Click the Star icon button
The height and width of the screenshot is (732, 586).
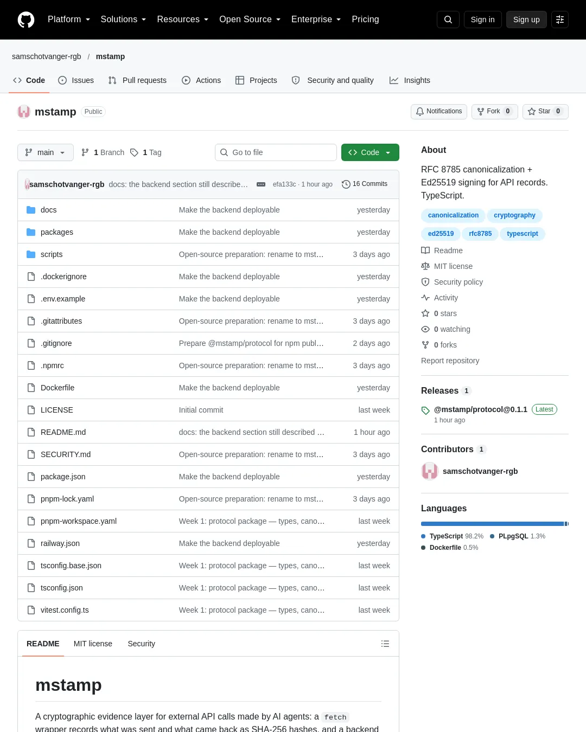click(532, 112)
